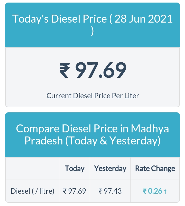185x206 pixels.
Task: Click the teal 0.26 rate change value
Action: (155, 191)
